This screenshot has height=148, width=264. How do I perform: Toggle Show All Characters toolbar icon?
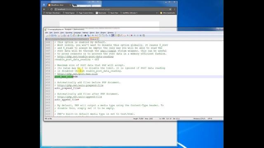pyautogui.click(x=109, y=35)
